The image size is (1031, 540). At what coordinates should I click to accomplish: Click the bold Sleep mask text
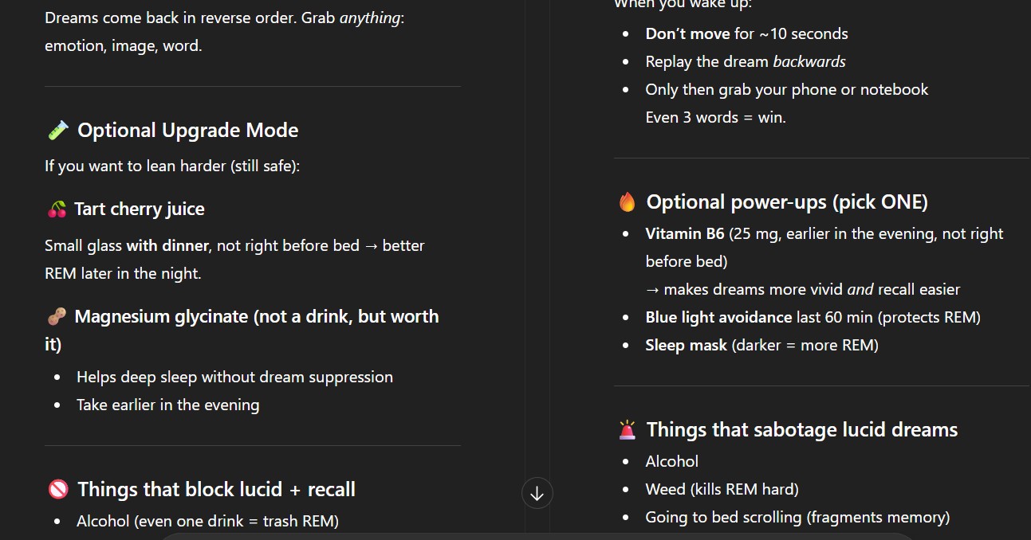pyautogui.click(x=687, y=345)
